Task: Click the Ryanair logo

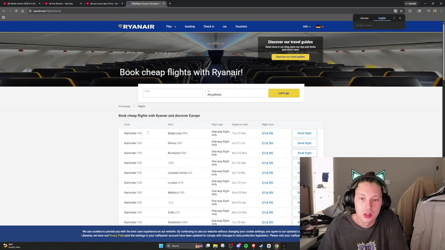Action: click(136, 26)
